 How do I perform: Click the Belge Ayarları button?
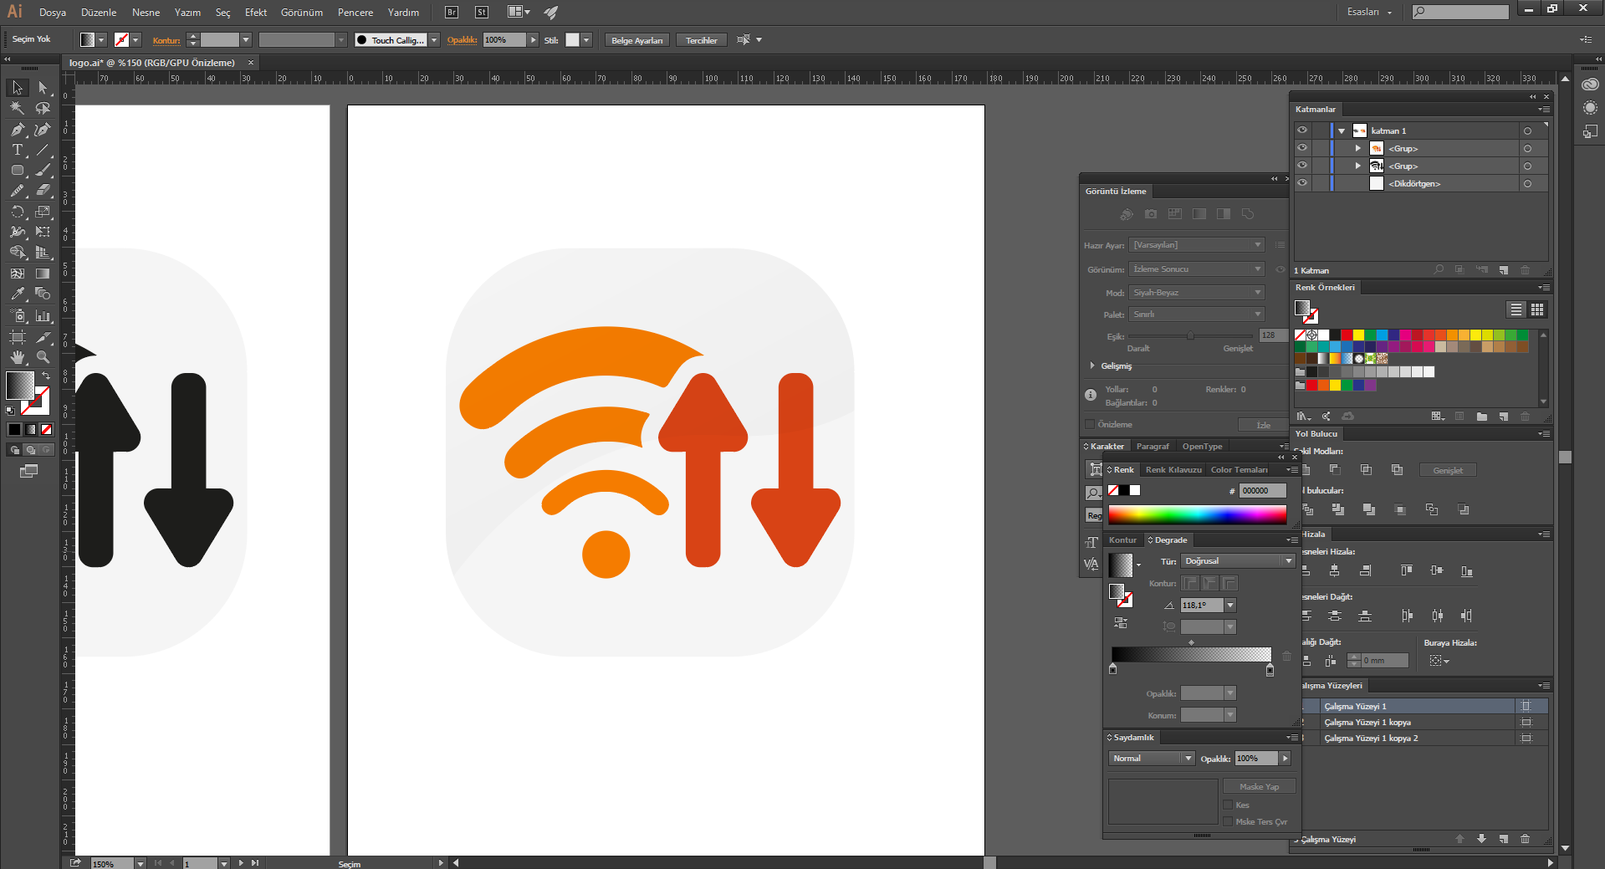click(x=636, y=40)
